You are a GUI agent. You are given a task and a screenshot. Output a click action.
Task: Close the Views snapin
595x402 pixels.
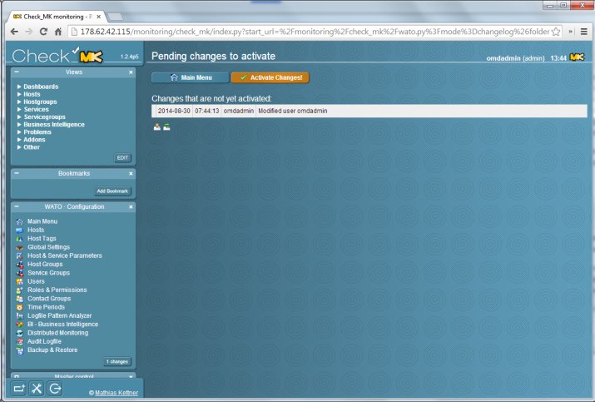(131, 72)
